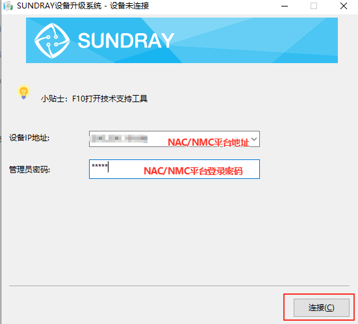This screenshot has width=358, height=324.
Task: Click the 设备IP地址 label
Action: click(x=29, y=138)
